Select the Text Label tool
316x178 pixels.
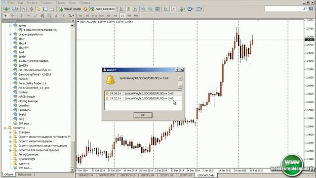coord(63,15)
